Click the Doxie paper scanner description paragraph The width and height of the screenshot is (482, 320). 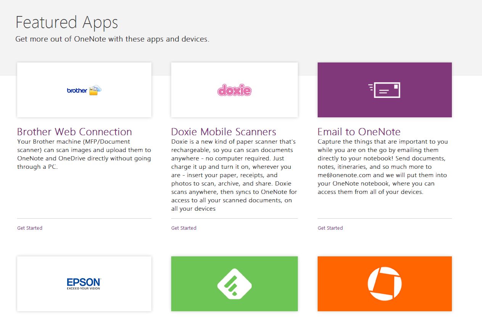pyautogui.click(x=234, y=175)
